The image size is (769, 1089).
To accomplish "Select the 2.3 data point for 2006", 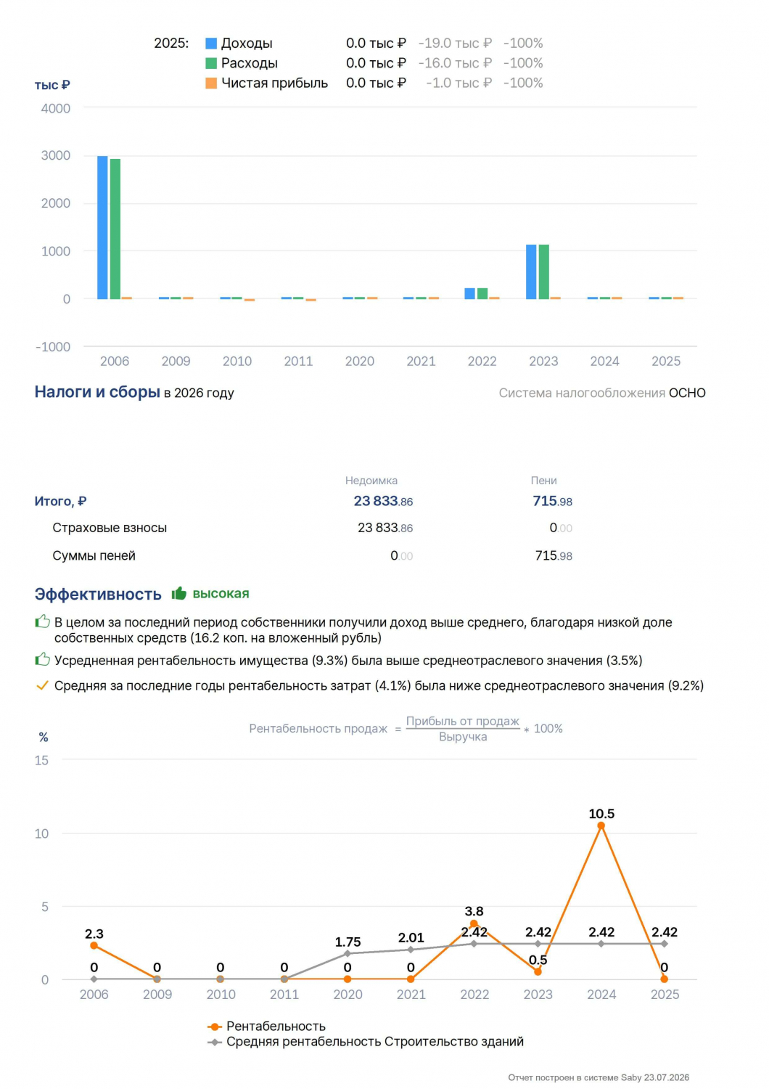I will click(94, 945).
